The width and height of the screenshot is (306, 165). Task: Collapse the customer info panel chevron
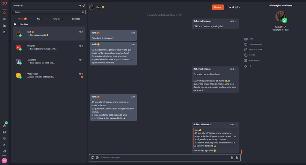[x=240, y=7]
